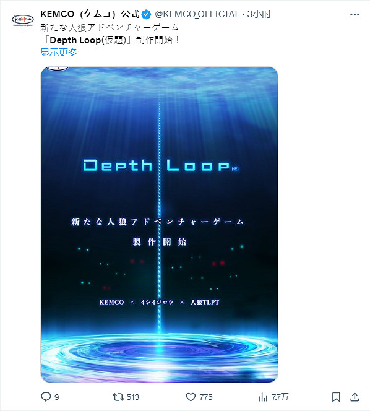Click the blue verified badge

click(146, 14)
